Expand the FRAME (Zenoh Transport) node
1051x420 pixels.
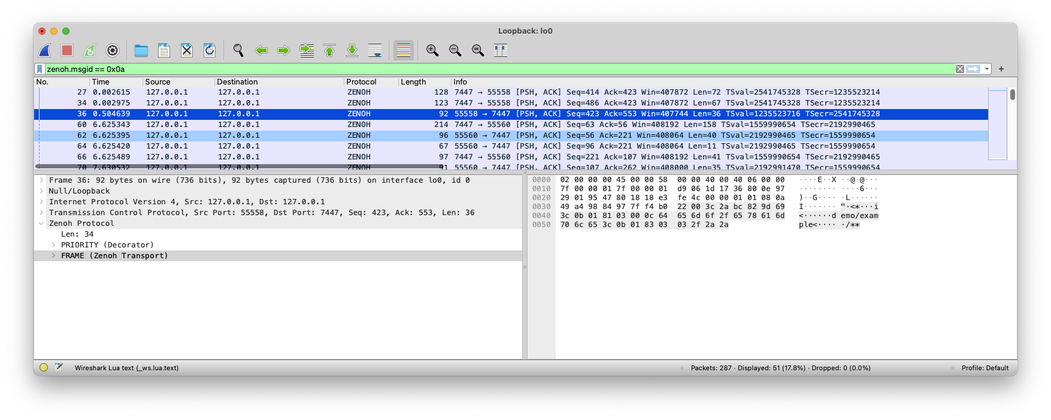54,256
